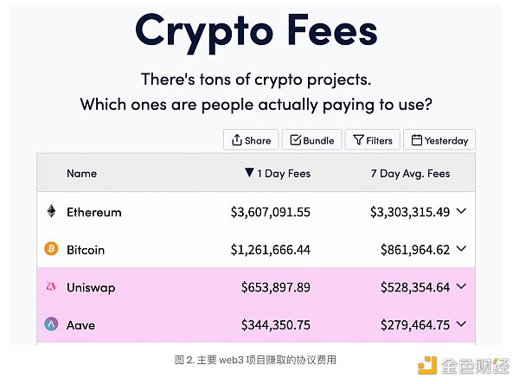The width and height of the screenshot is (519, 384).
Task: Click the Uniswap unicorn icon
Action: [x=51, y=287]
